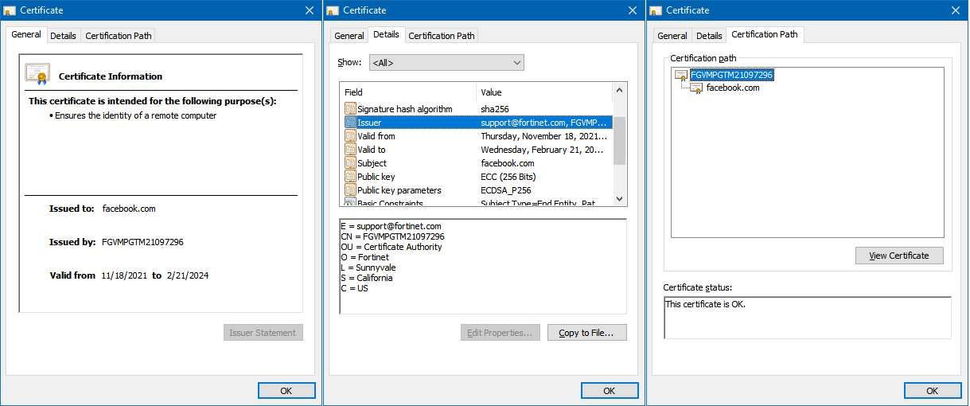The width and height of the screenshot is (970, 406).
Task: Select facebook.com in the certification path tree
Action: [x=732, y=88]
